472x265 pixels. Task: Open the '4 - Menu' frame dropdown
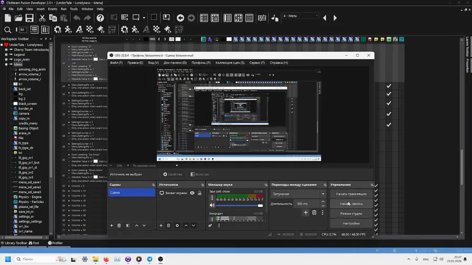(301, 16)
